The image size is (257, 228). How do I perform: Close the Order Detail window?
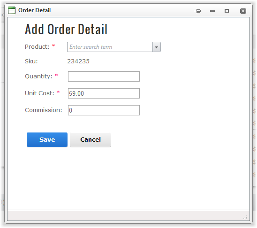[x=243, y=11]
